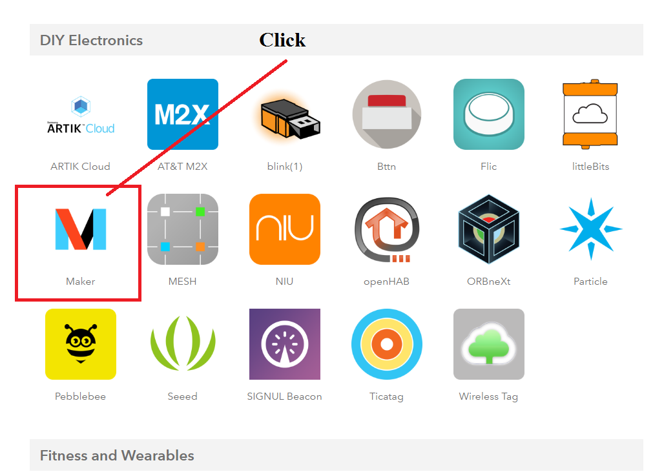Select the MESH service icon
Image resolution: width=664 pixels, height=474 pixels.
coord(183,229)
